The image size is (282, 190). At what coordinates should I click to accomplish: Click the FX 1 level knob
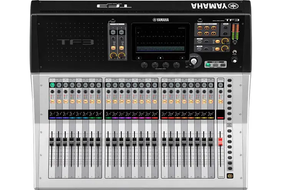(x=225, y=41)
